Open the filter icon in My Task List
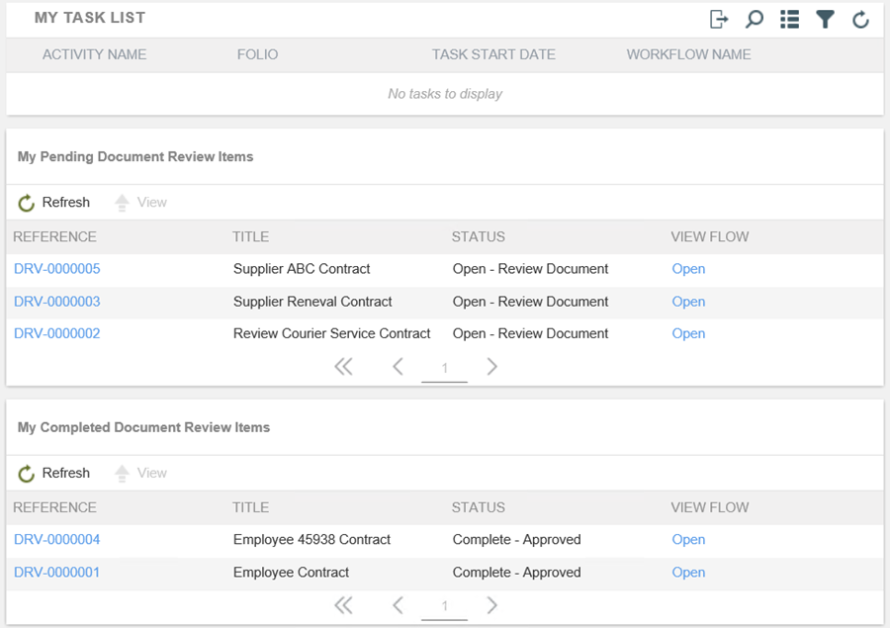 [x=825, y=19]
